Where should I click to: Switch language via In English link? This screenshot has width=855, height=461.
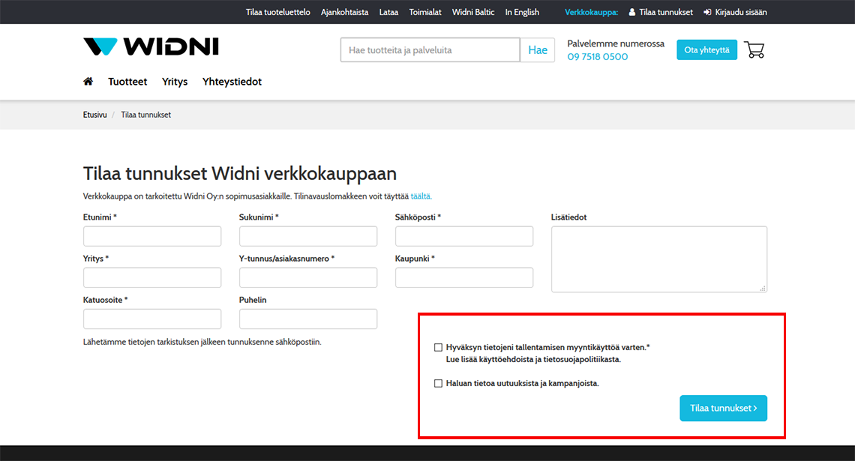pos(522,12)
